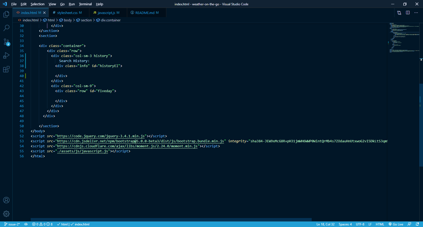Open the Accounts icon in activity bar
423x227 pixels.
(6, 200)
